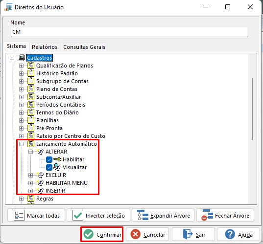
Task: Click the tree vertical scrollbar thumb
Action: [x=252, y=109]
